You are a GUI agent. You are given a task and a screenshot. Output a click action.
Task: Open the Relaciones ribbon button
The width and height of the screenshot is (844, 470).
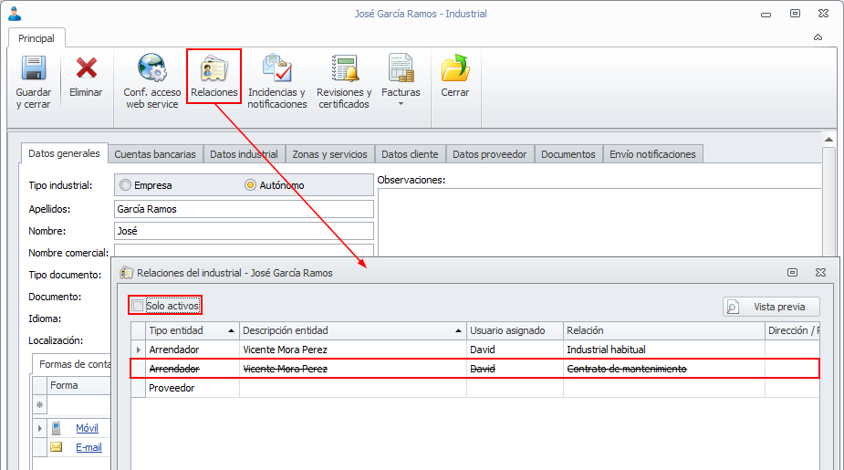pyautogui.click(x=214, y=77)
